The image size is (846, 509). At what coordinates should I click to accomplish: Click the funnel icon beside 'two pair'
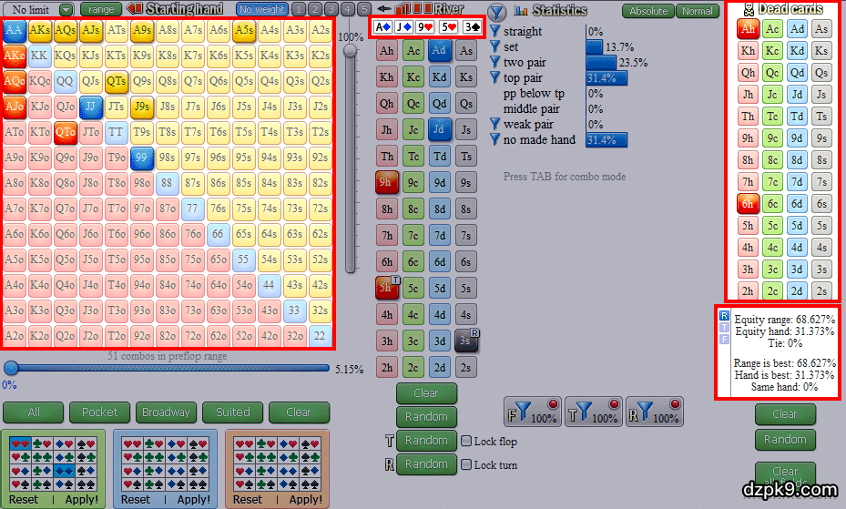coord(495,62)
